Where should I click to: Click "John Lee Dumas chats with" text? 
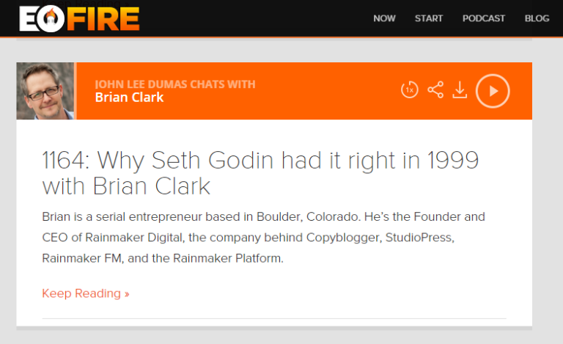pos(175,84)
